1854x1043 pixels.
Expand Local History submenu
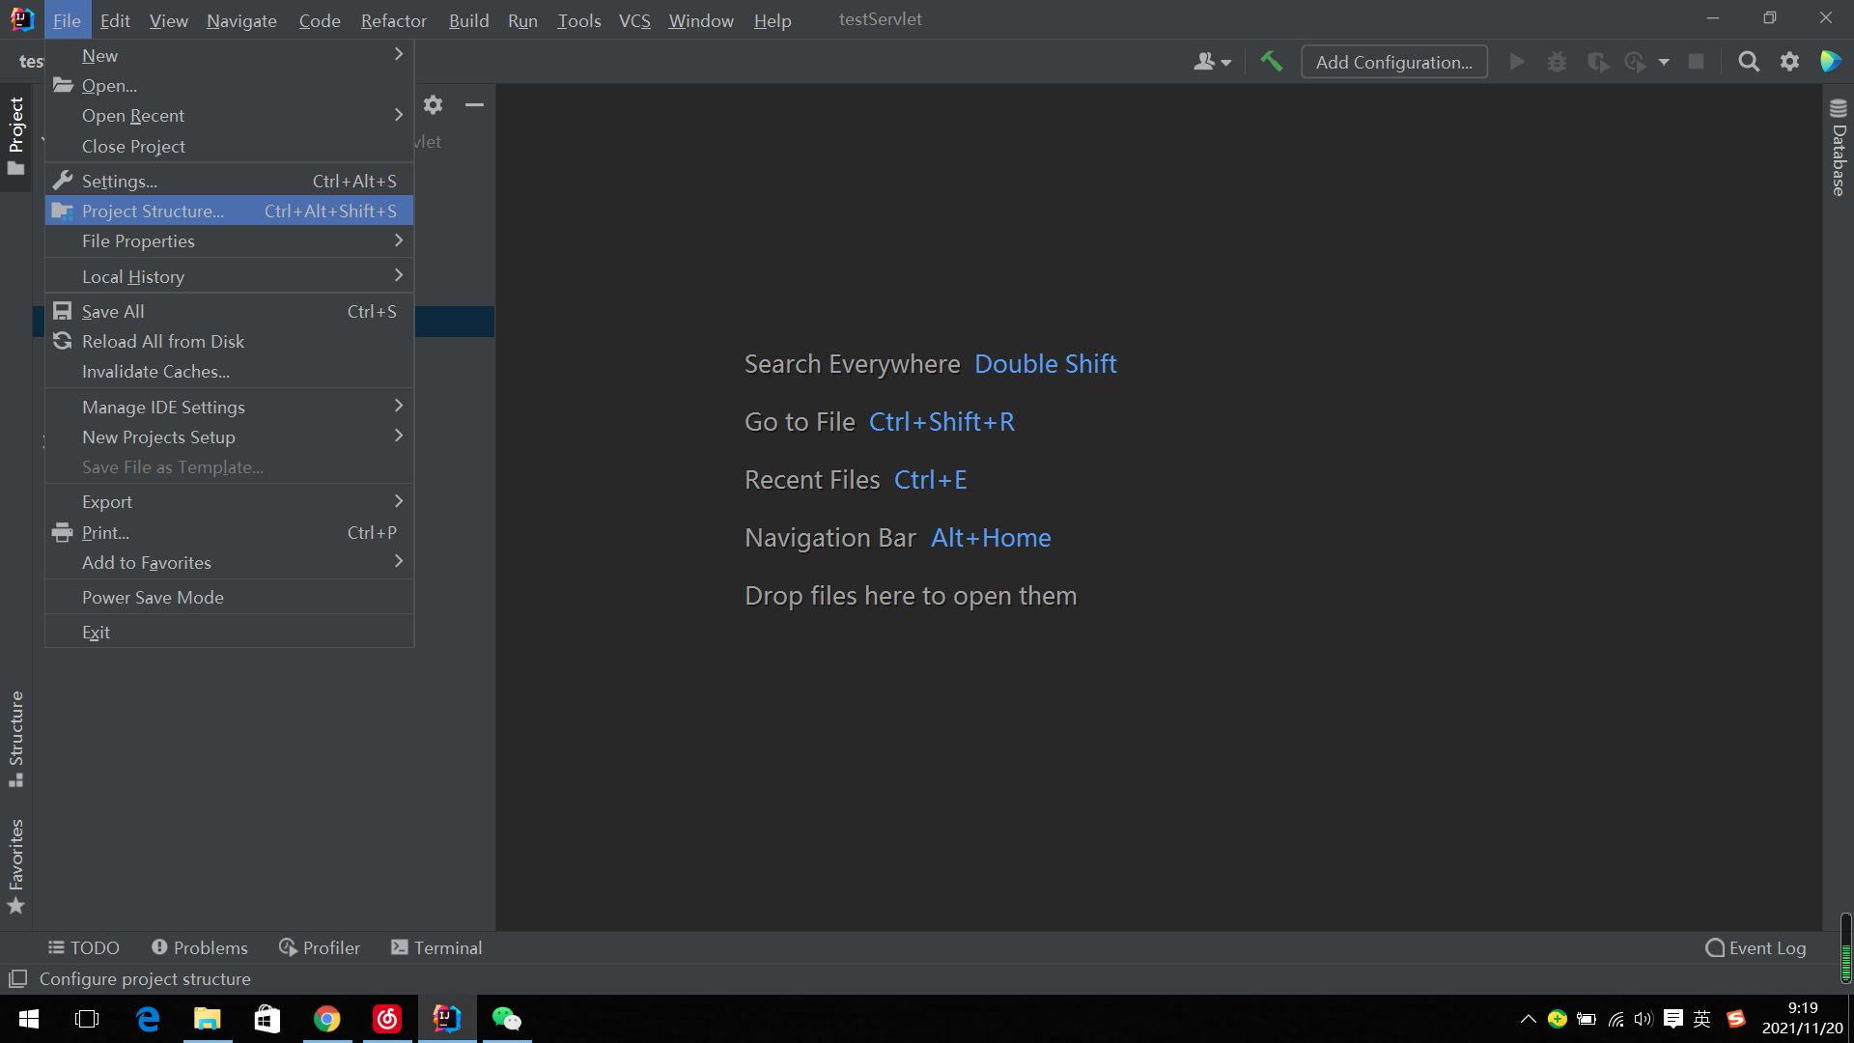(x=230, y=276)
